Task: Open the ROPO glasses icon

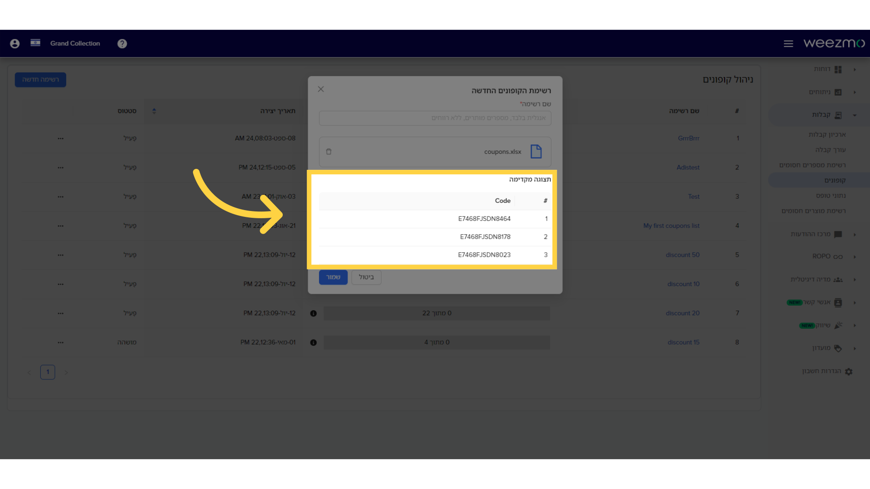Action: pyautogui.click(x=838, y=257)
